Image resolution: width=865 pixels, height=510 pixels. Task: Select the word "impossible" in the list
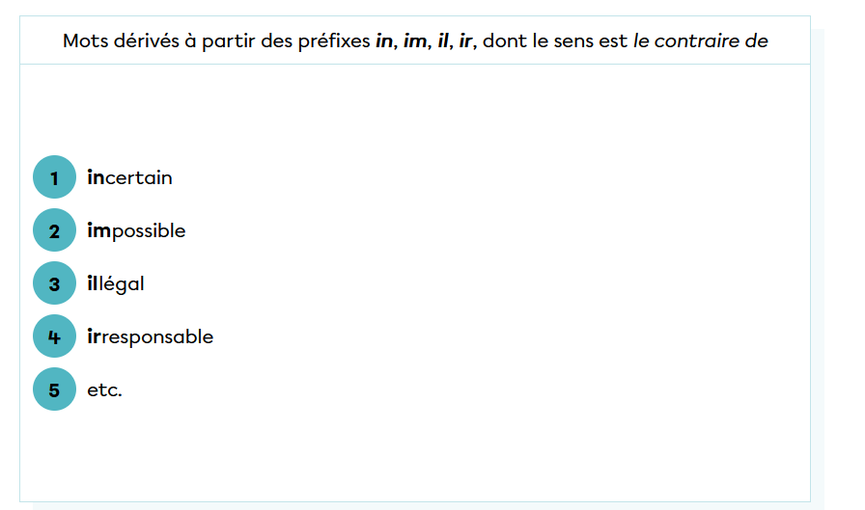pyautogui.click(x=136, y=231)
